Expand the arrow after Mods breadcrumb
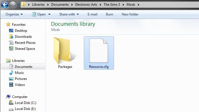 (139, 5)
